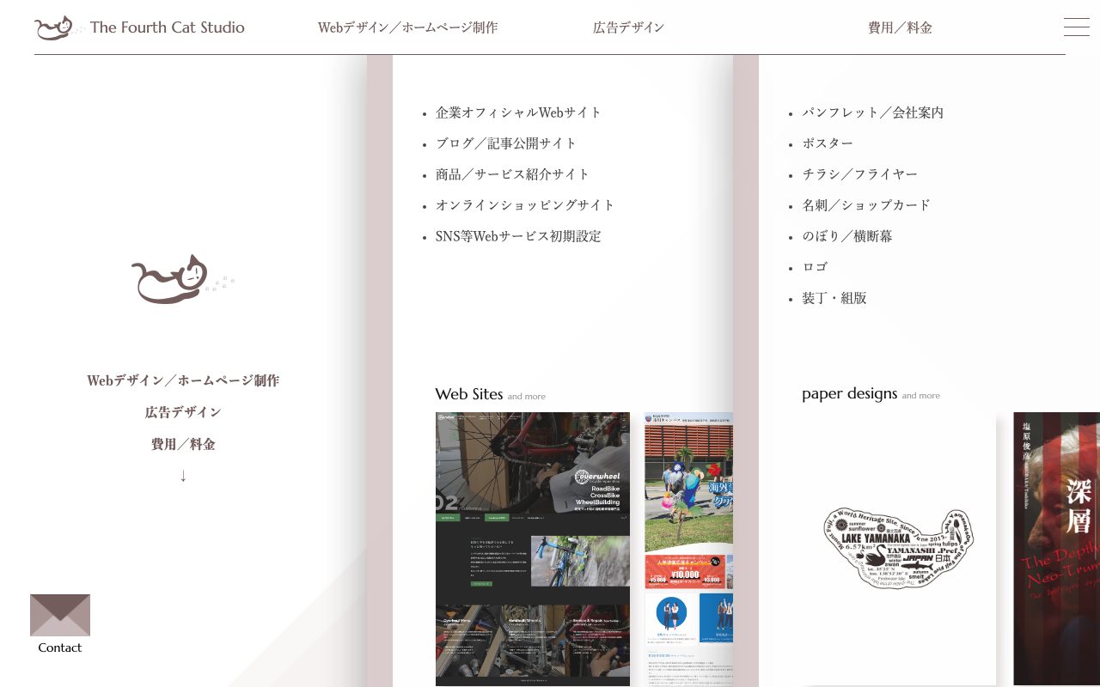
Task: Click 企業オフィシャルWebサイト list item
Action: [519, 112]
